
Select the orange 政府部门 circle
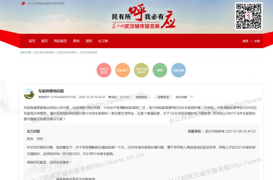122,70
